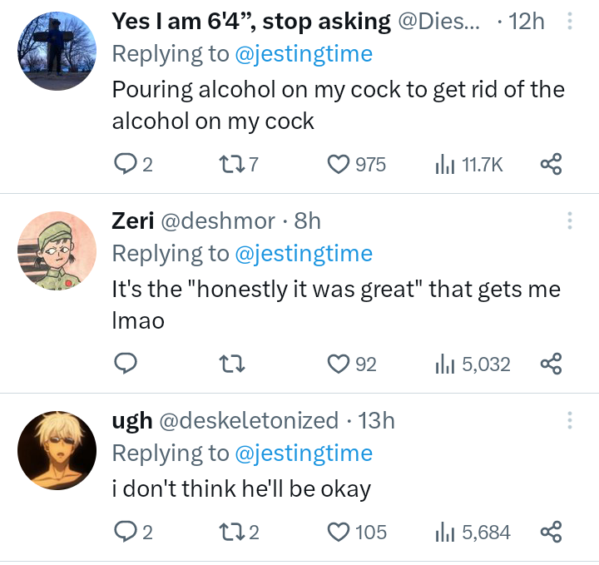This screenshot has height=565, width=599.
Task: Share the tweet by the 6'4" user
Action: pos(551,165)
